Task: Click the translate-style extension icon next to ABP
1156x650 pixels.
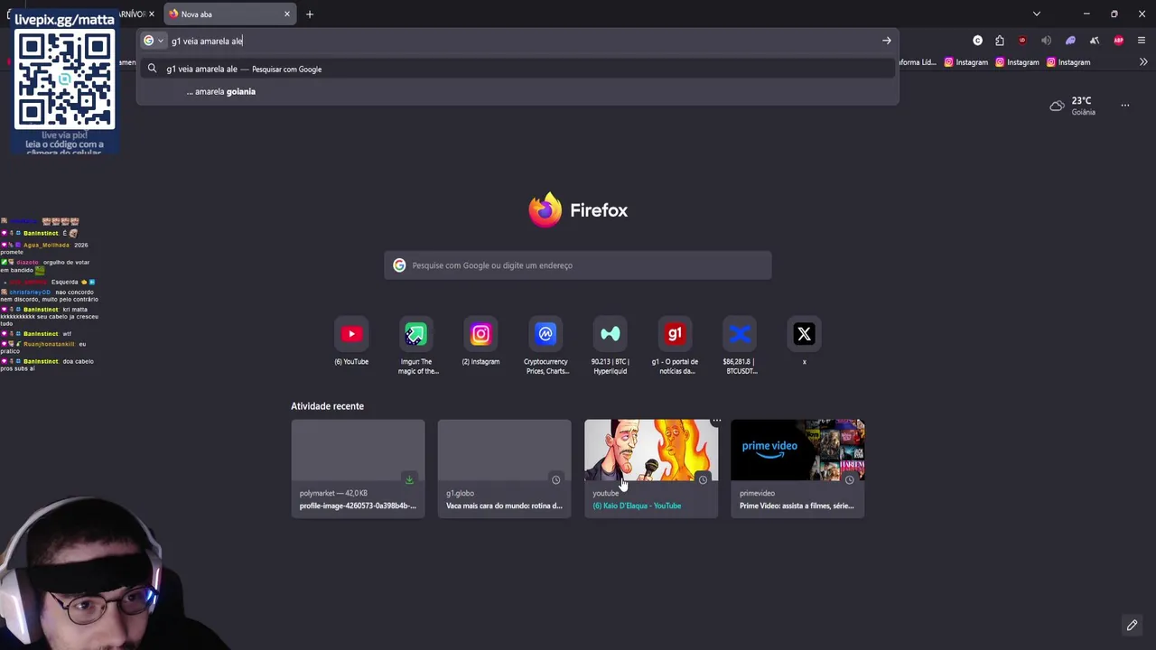Action: coord(1095,41)
